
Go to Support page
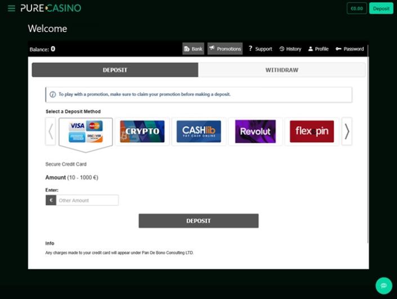point(260,49)
